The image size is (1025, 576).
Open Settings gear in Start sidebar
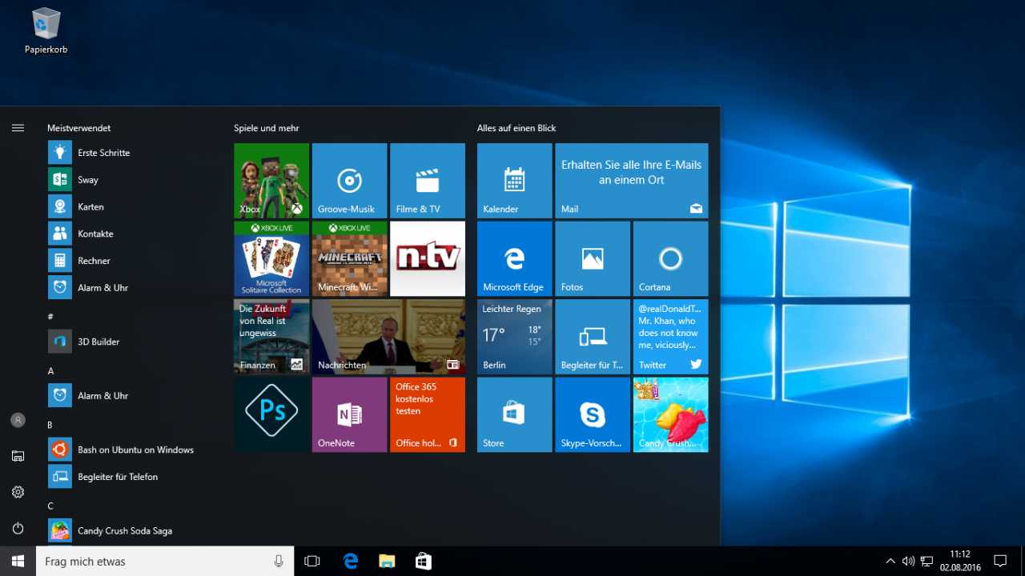[18, 492]
